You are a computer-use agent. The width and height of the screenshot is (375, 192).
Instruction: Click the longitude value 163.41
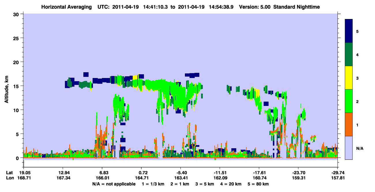[x=182, y=178]
